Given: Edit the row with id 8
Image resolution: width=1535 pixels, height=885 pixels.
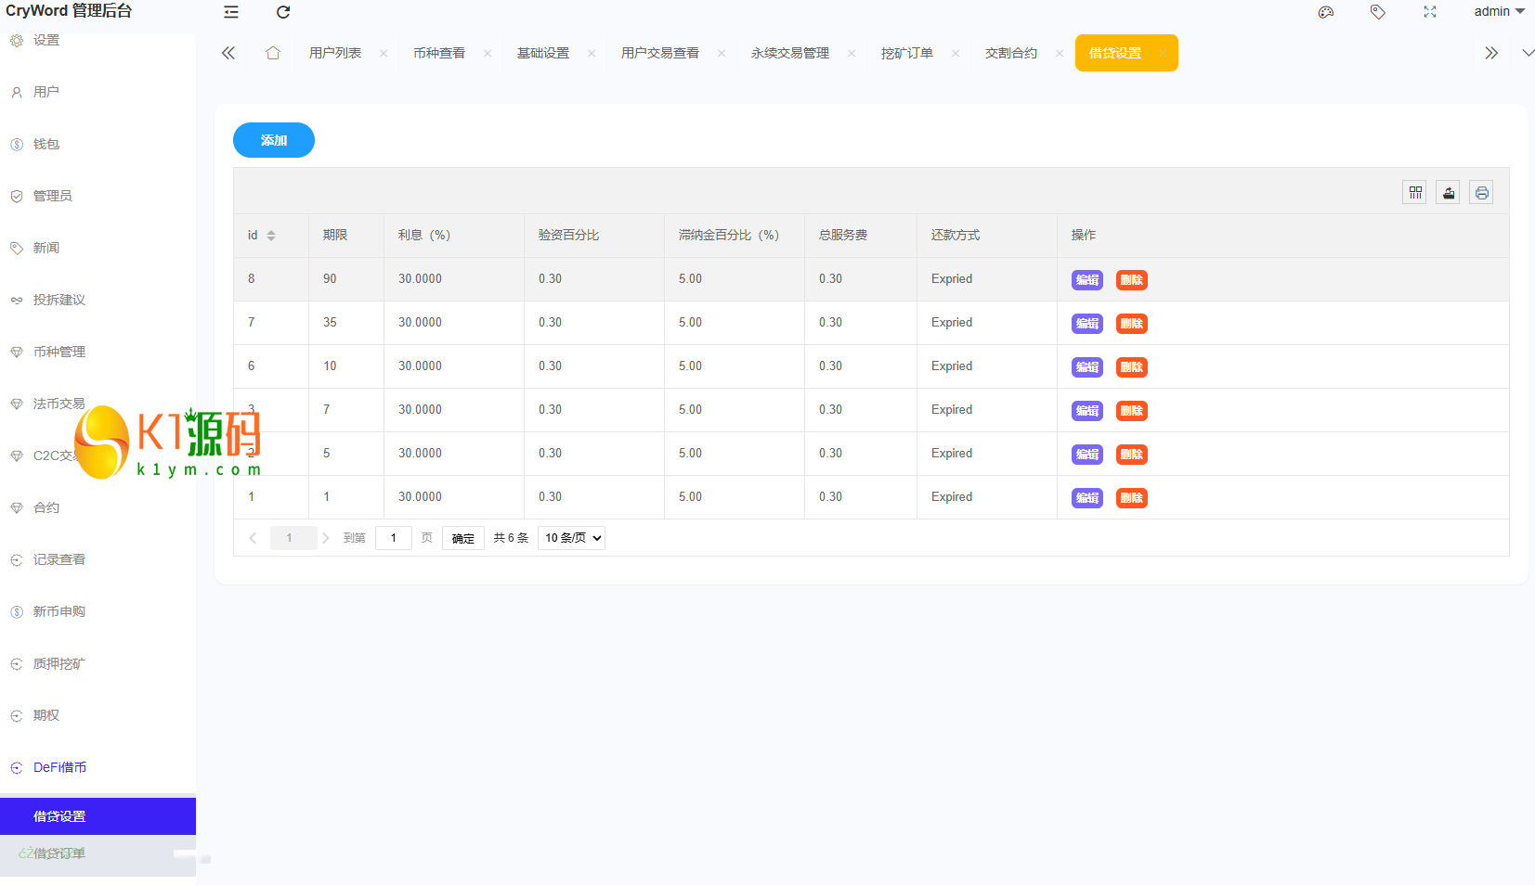Looking at the screenshot, I should pos(1087,280).
